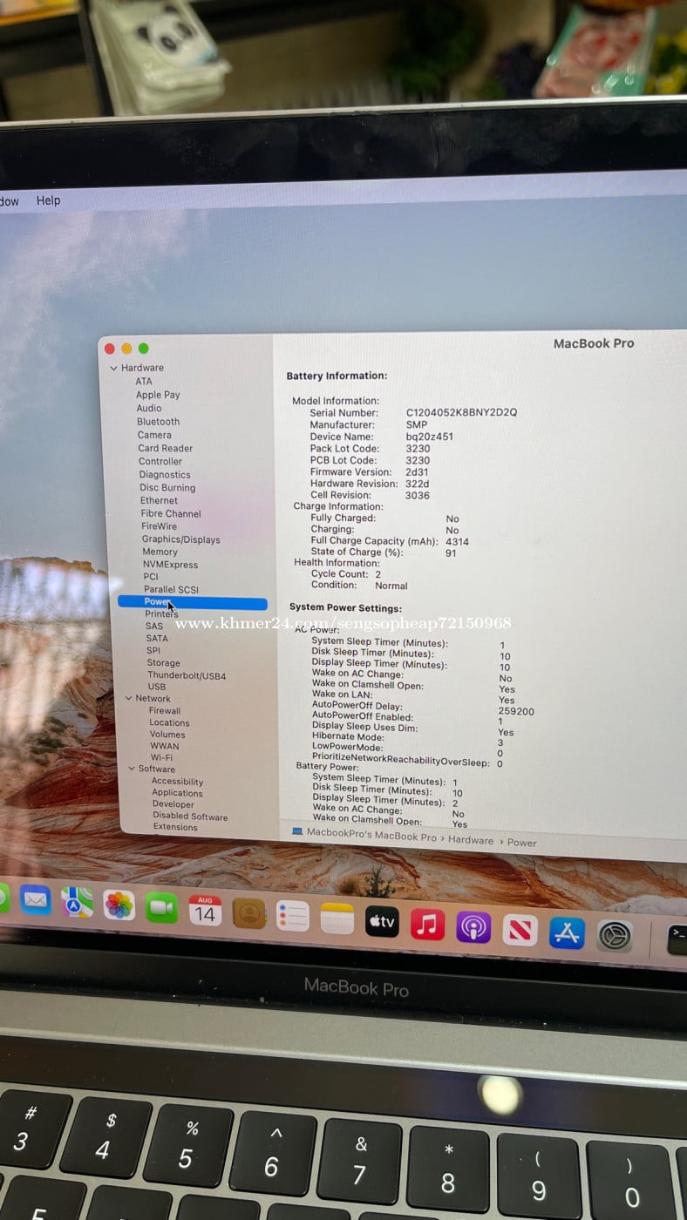The image size is (687, 1220).
Task: View Bluetooth details in sidebar
Action: [x=159, y=422]
